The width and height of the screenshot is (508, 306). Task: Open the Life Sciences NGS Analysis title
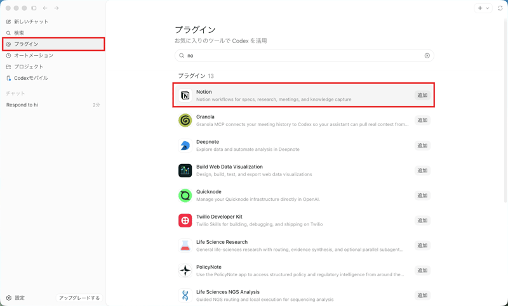(x=228, y=292)
